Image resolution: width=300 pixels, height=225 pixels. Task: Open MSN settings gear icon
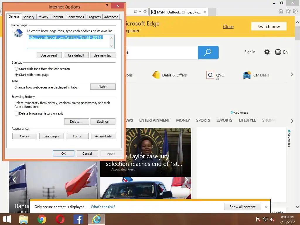coord(267,52)
